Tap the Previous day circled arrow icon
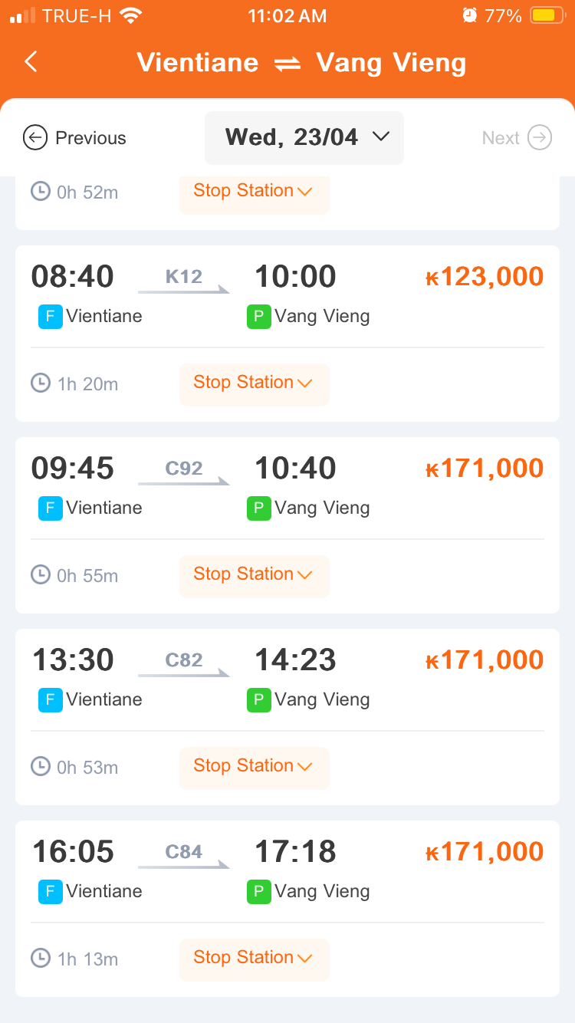 coord(35,138)
